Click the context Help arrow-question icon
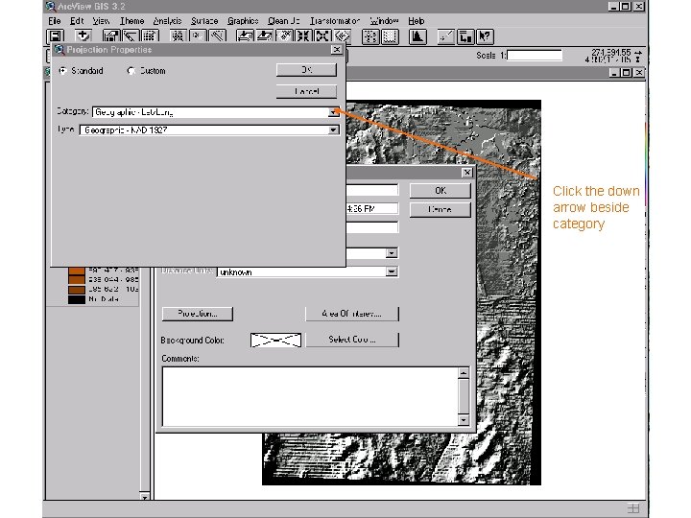Screen dimensions: 691x518 point(485,36)
